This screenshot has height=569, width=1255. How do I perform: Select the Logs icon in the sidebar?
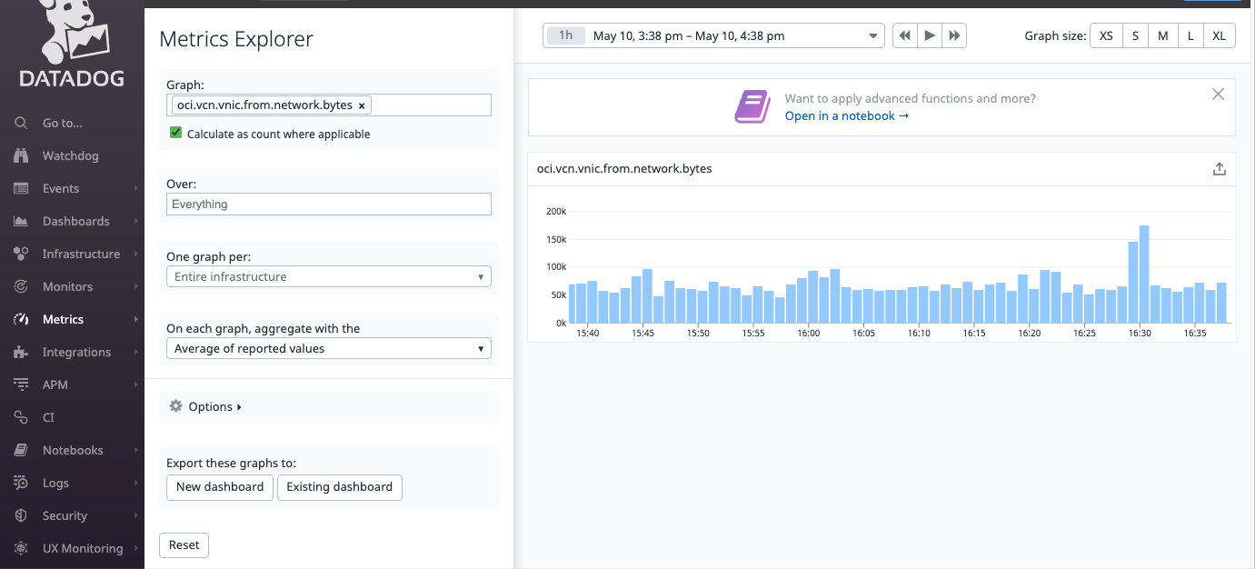click(x=21, y=483)
